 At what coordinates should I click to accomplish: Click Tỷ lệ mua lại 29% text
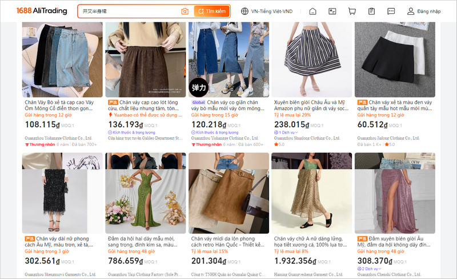coord(292,115)
